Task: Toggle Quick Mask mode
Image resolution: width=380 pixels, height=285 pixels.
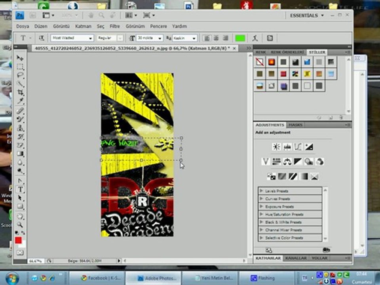Action: point(20,252)
